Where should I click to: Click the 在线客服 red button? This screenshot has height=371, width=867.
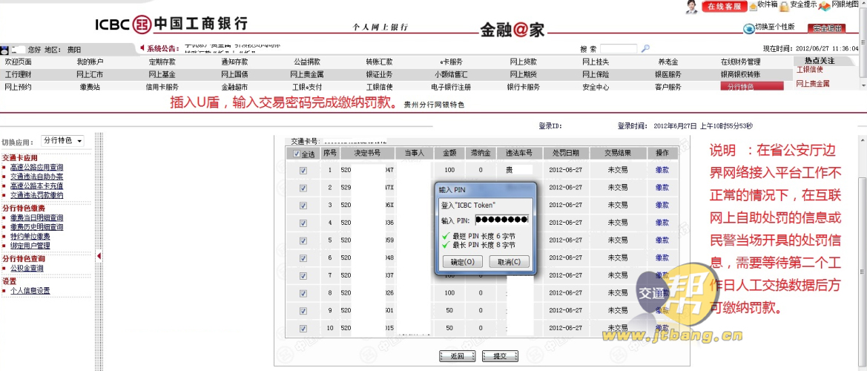(725, 7)
